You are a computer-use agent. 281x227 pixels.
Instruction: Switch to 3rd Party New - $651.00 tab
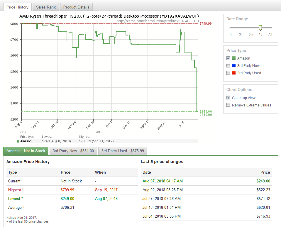click(x=73, y=151)
